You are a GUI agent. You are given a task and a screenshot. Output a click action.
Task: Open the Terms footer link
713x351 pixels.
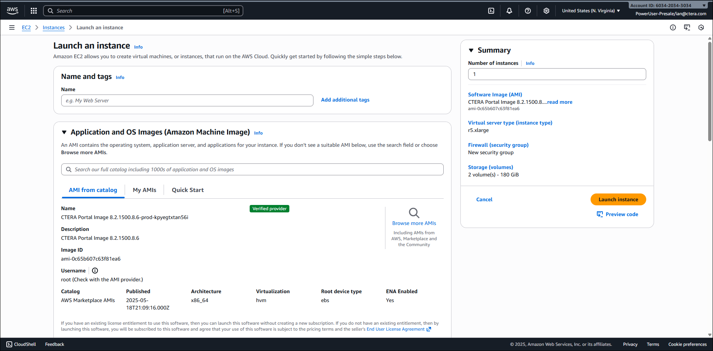coord(653,344)
